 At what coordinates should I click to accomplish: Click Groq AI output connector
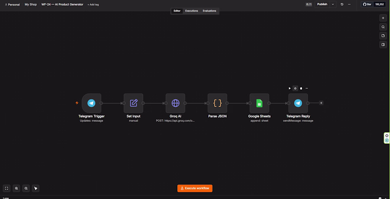point(185,103)
